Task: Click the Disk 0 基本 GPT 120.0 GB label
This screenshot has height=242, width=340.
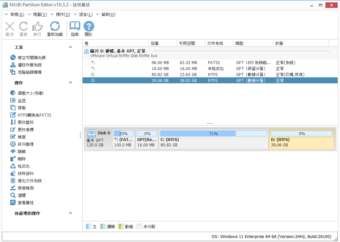Action: (98, 139)
